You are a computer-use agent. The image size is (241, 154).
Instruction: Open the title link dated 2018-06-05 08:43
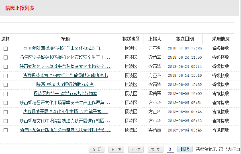point(65,121)
